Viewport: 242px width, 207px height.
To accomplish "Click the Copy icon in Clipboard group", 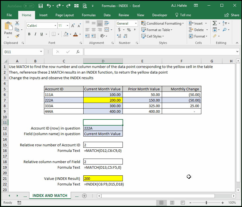I will coord(17,30).
